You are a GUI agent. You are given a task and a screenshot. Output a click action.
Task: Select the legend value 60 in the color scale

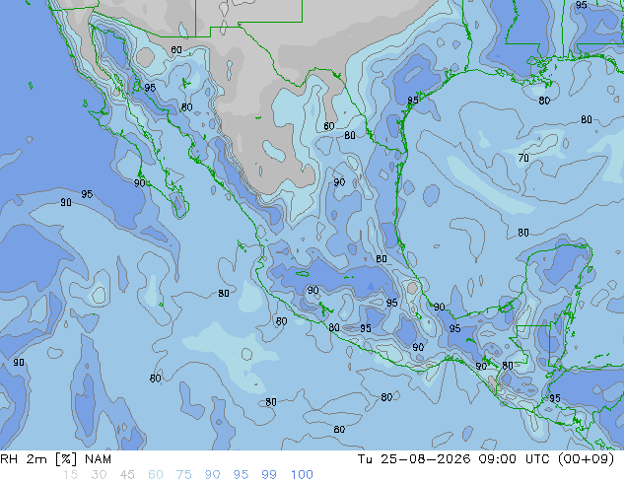(x=156, y=475)
